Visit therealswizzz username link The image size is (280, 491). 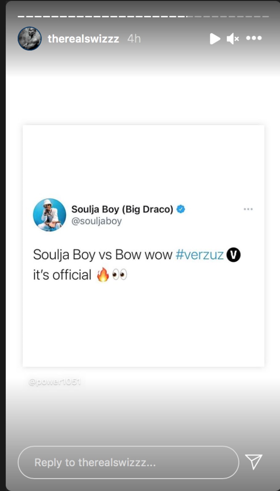pyautogui.click(x=83, y=39)
